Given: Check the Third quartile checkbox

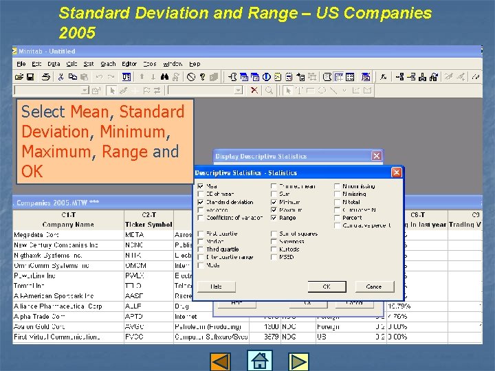Looking at the screenshot, I should point(201,249).
